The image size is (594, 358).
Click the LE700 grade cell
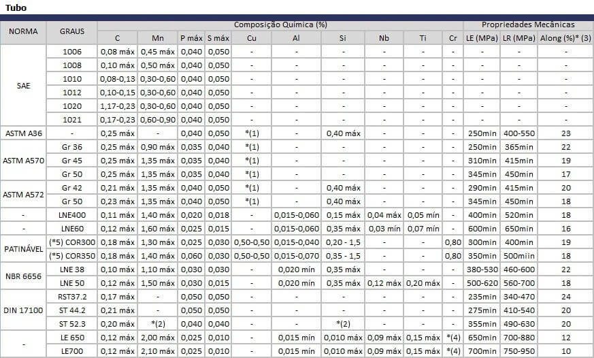[71, 351]
